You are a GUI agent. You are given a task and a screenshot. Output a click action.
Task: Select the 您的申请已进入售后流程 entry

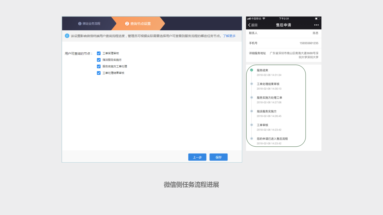click(272, 141)
